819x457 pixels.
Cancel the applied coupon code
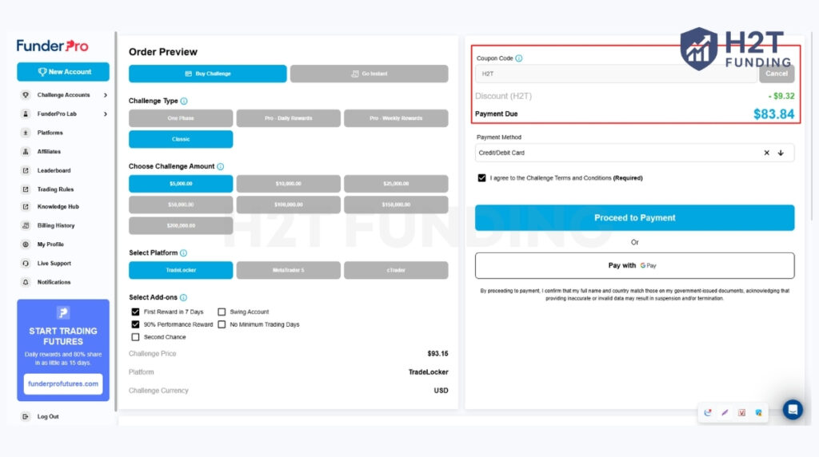tap(777, 74)
